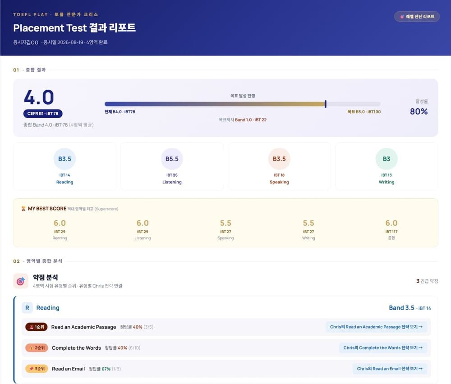Click the Complete the Words row title
Screen dimensions: 451x384
[77, 348]
